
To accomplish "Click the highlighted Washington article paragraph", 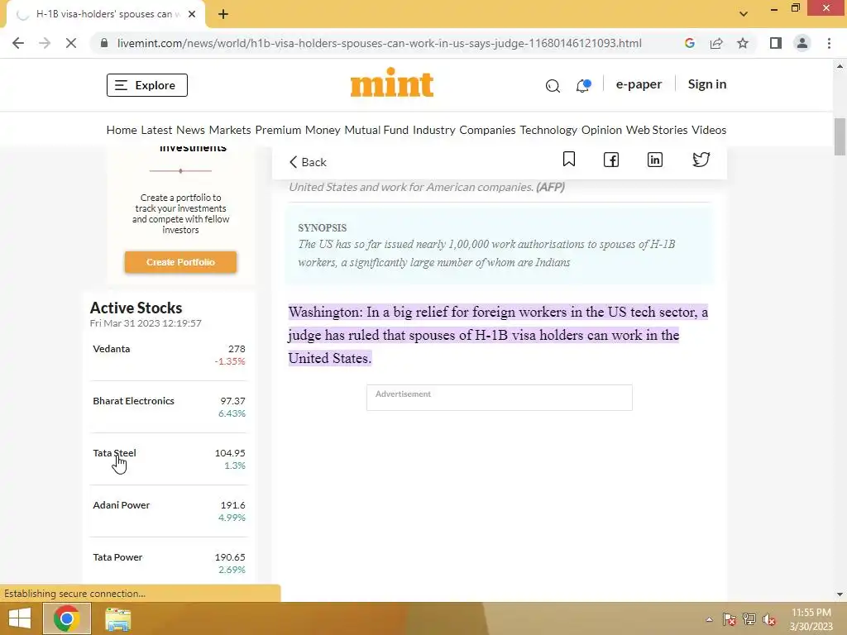I will [498, 335].
